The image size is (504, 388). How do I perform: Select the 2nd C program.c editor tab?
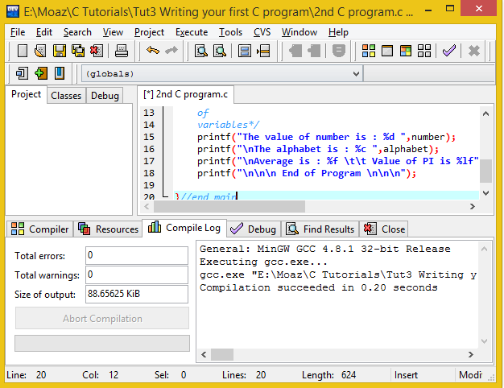pyautogui.click(x=185, y=94)
